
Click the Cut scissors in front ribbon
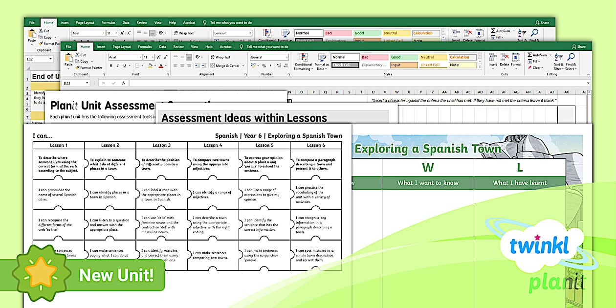(x=77, y=55)
